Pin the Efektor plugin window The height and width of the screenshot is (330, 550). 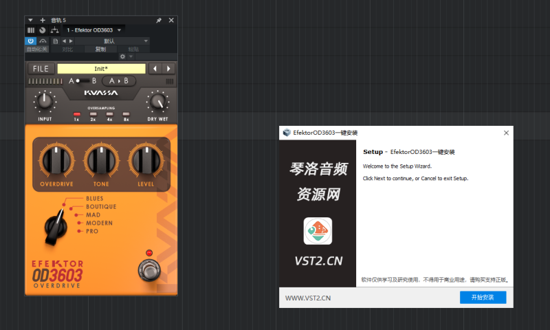[159, 21]
